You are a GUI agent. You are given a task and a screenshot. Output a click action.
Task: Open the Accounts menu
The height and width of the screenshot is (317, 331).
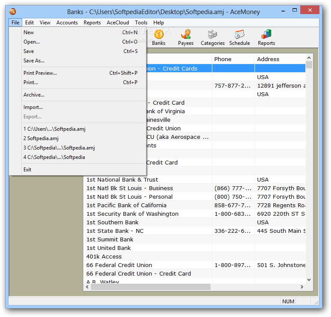pos(67,22)
